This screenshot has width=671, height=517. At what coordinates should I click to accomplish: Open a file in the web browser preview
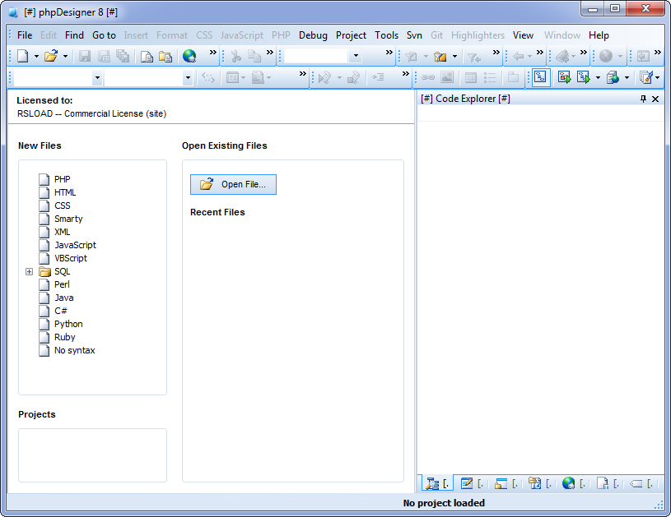tap(186, 58)
